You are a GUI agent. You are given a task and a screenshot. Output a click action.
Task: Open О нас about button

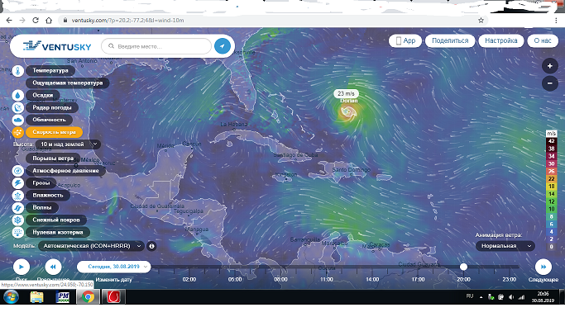point(543,41)
